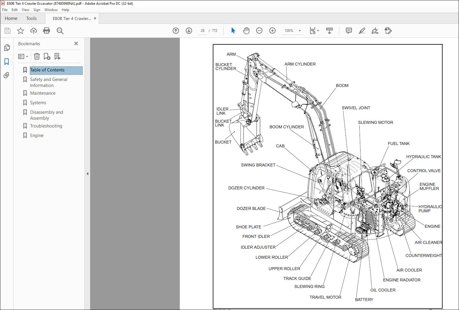
Task: Close the Bookmarks panel
Action: tap(76, 43)
